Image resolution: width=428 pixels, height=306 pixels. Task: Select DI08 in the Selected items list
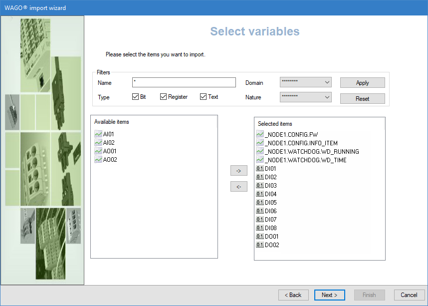[270, 228]
